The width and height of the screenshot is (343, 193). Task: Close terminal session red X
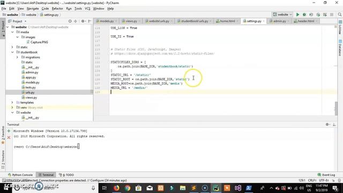pos(9,137)
